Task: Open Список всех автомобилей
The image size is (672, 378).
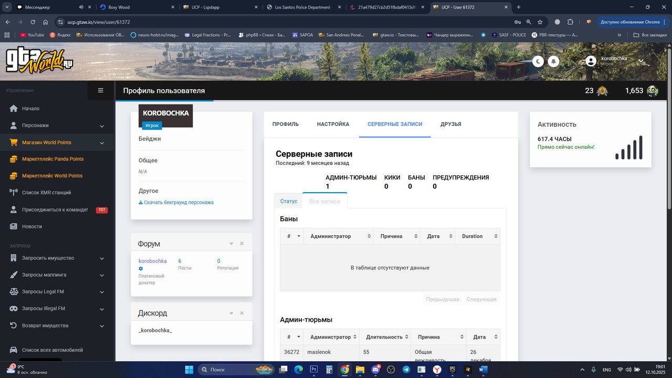Action: pos(52,350)
